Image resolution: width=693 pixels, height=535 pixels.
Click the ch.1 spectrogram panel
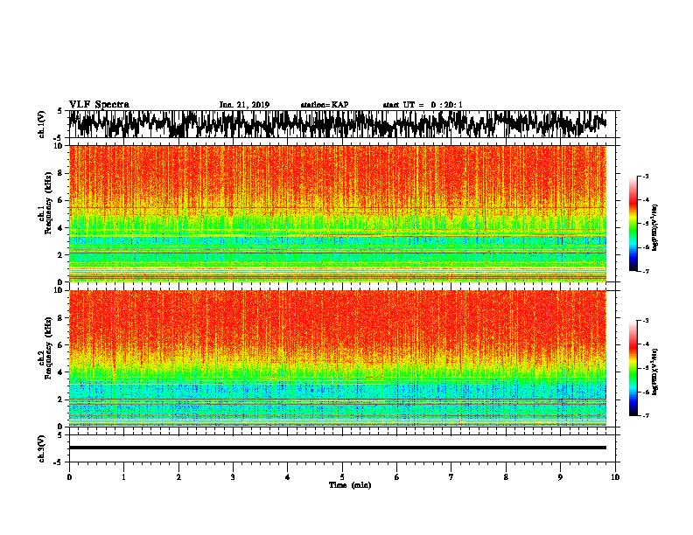[x=337, y=213]
